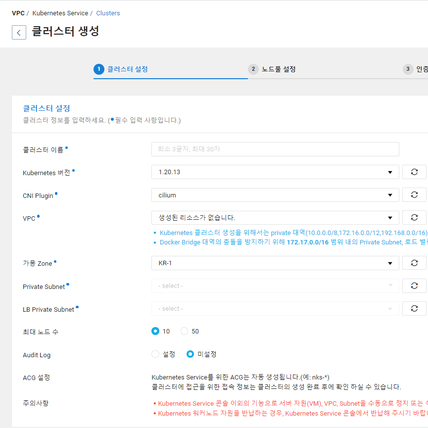The image size is (428, 428).
Task: Click the Audit Log label
Action: 37,355
